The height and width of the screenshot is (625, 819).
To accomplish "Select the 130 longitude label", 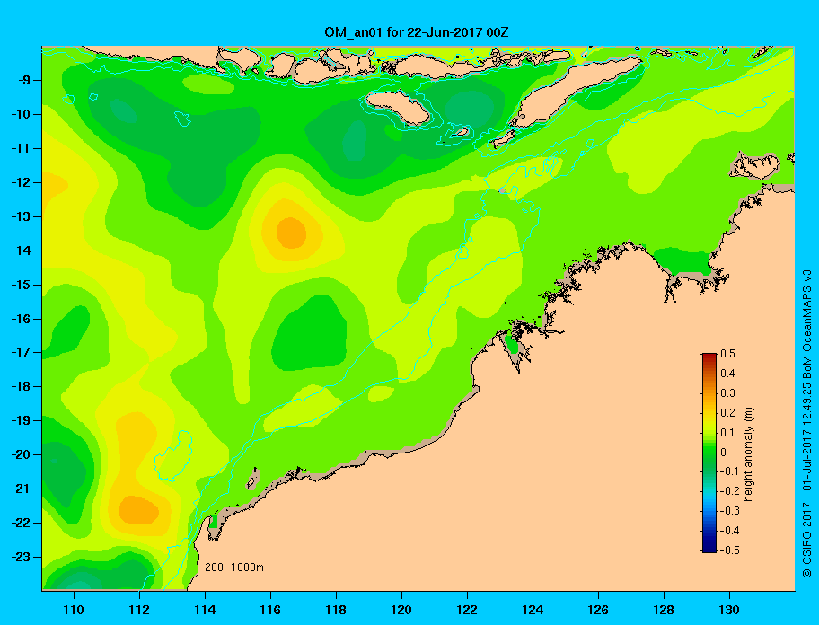I will 729,610.
